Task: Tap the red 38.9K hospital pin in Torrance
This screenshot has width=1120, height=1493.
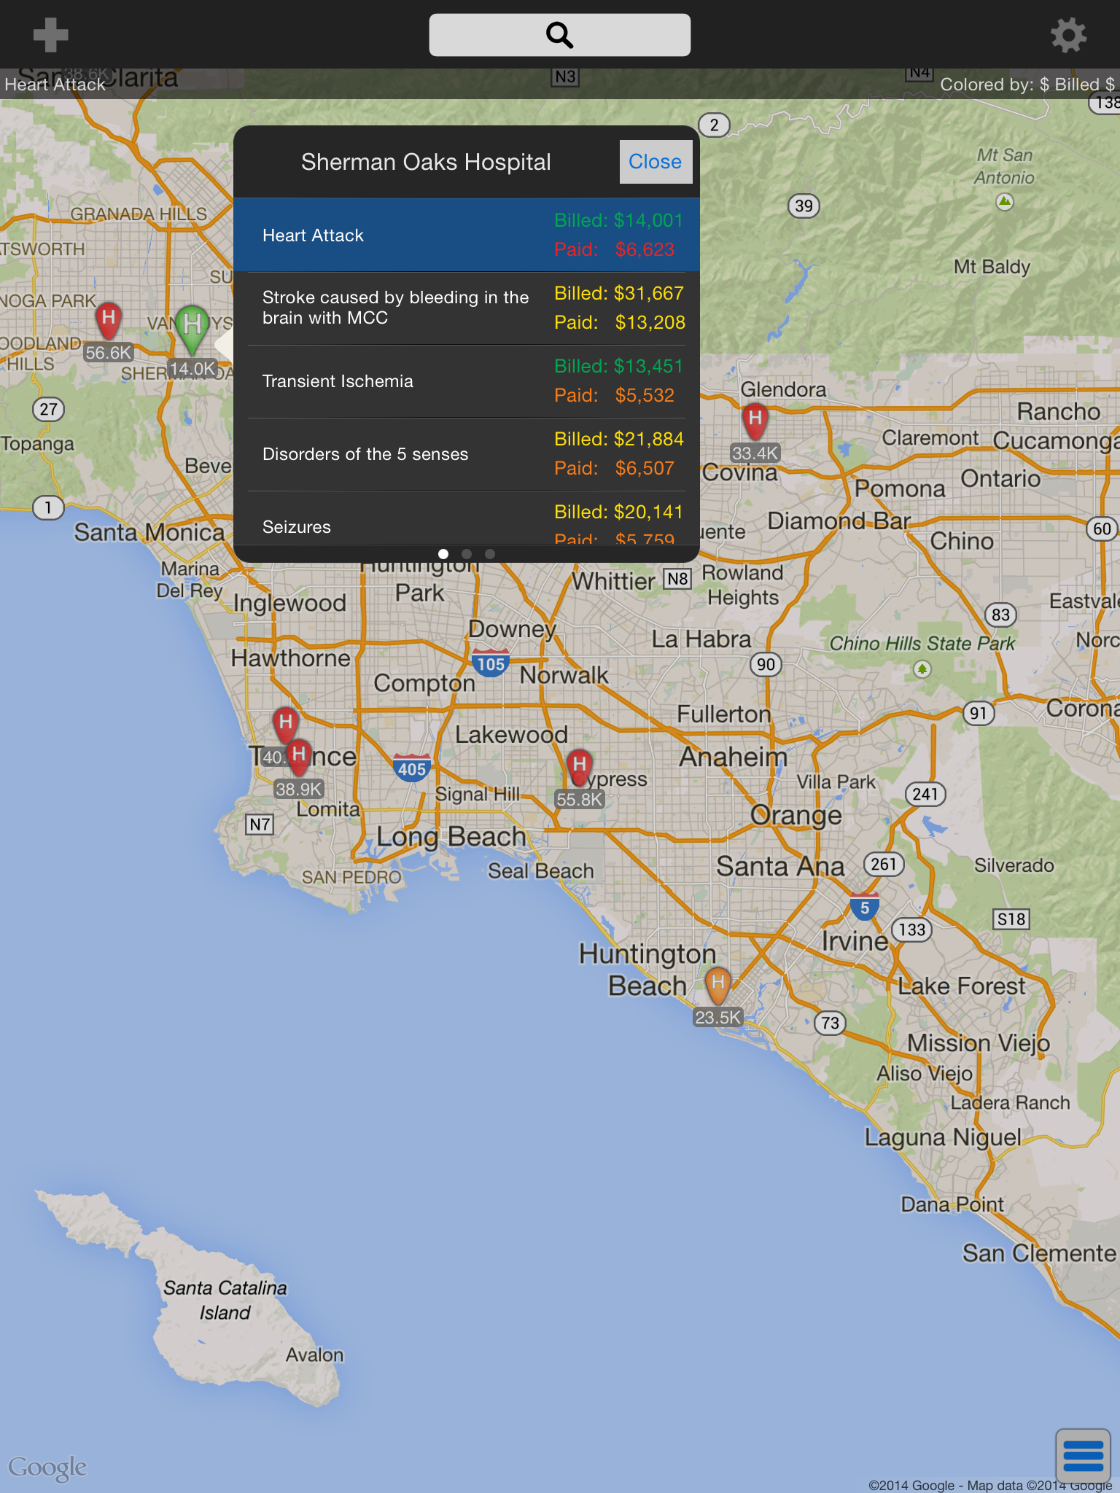Action: click(299, 757)
